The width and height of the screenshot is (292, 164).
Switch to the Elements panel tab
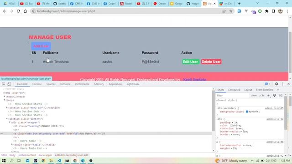[x=22, y=84]
